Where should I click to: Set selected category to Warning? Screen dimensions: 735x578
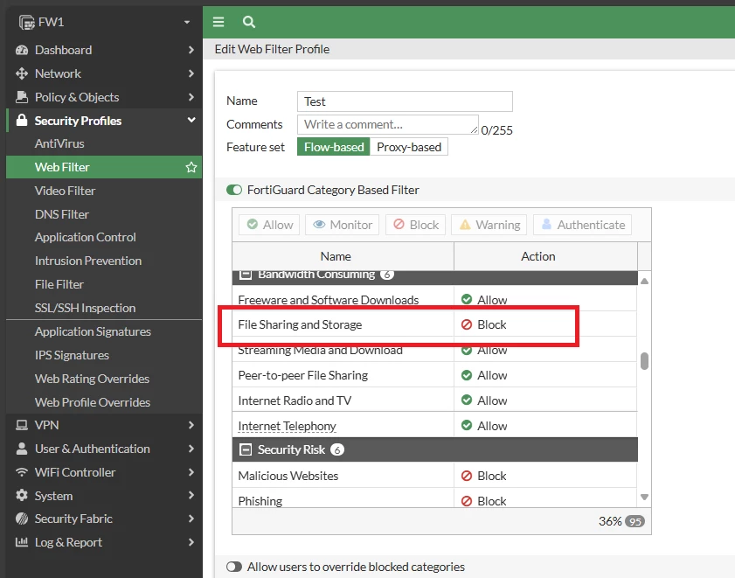(489, 225)
